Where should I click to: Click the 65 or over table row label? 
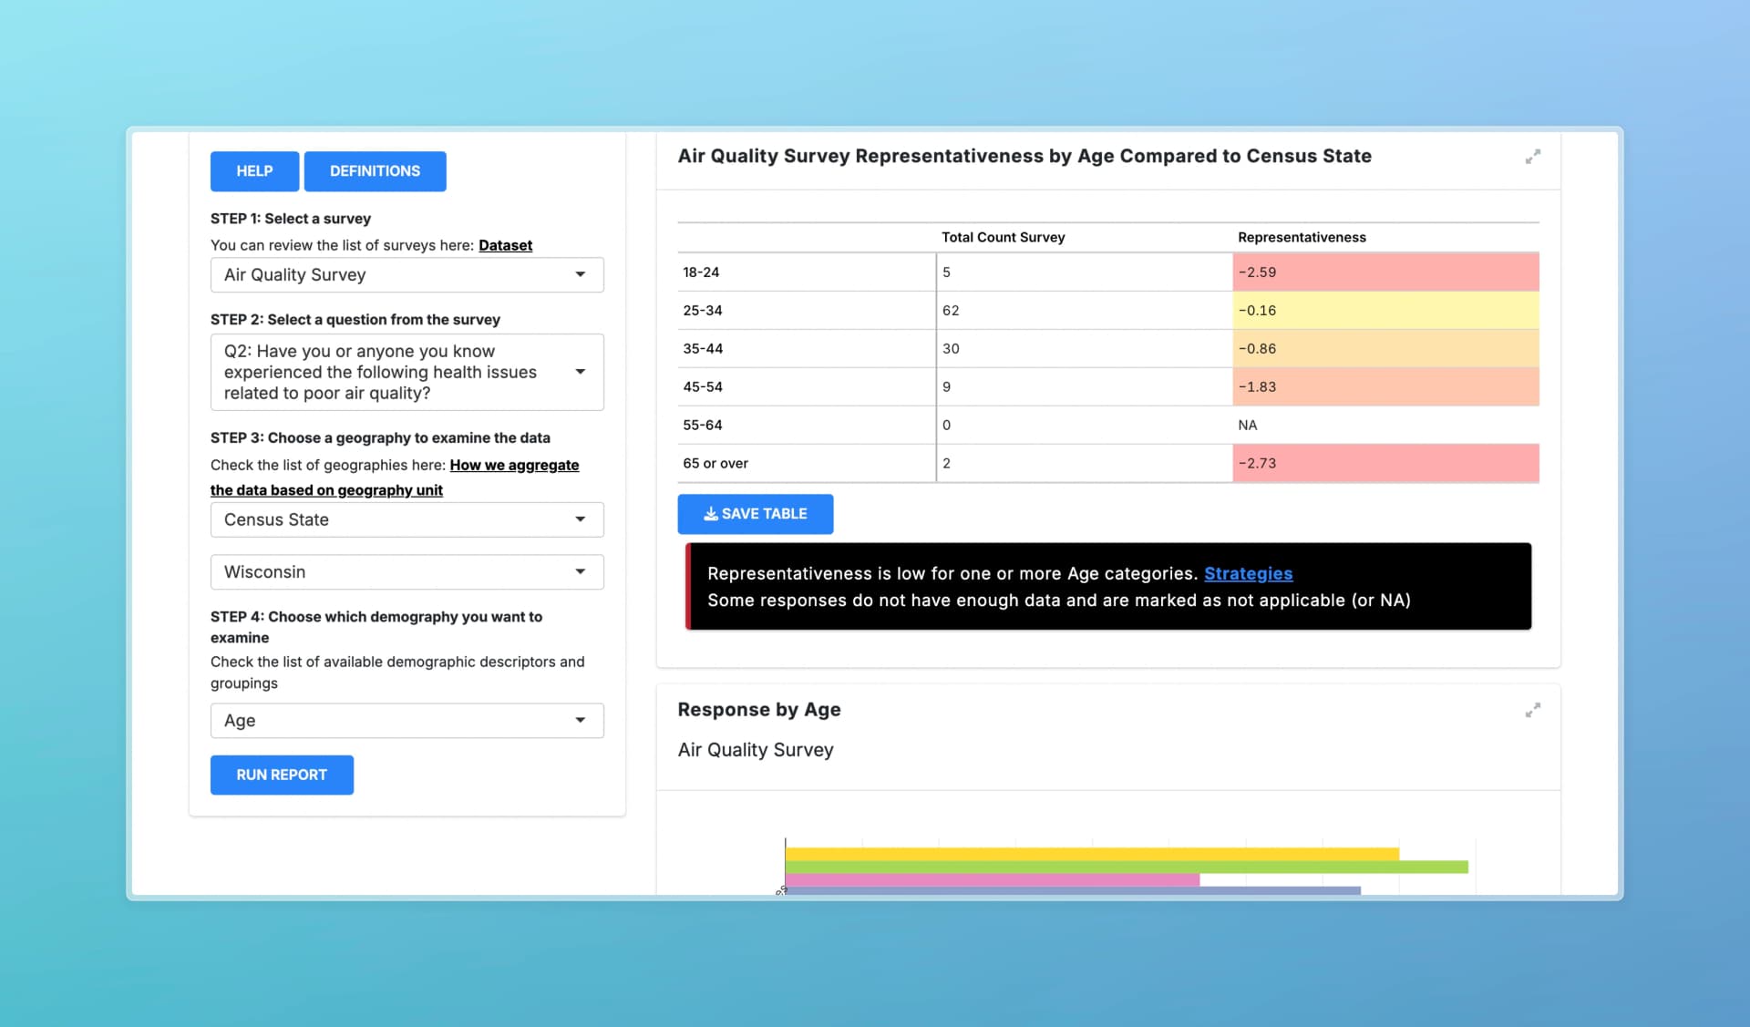point(715,464)
